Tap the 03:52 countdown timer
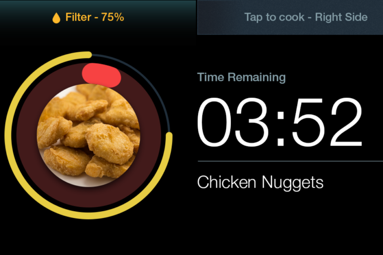This screenshot has width=383, height=255. pos(280,122)
